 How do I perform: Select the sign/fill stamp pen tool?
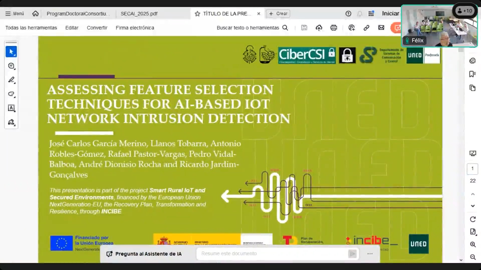tap(11, 122)
